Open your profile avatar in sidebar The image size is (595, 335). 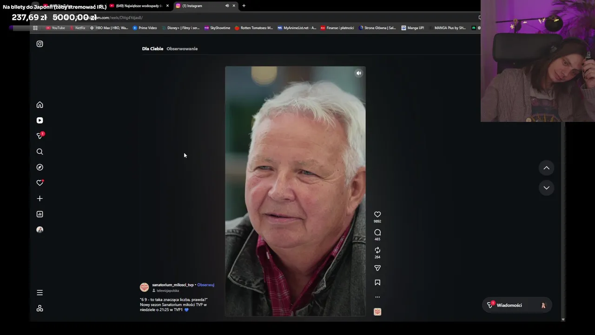pos(40,230)
